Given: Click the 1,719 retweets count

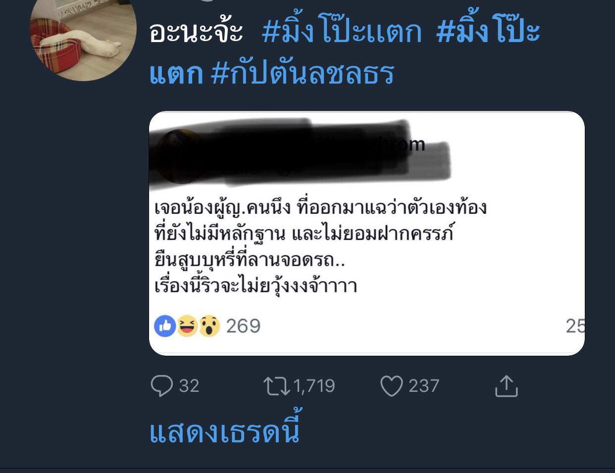Looking at the screenshot, I should (314, 386).
